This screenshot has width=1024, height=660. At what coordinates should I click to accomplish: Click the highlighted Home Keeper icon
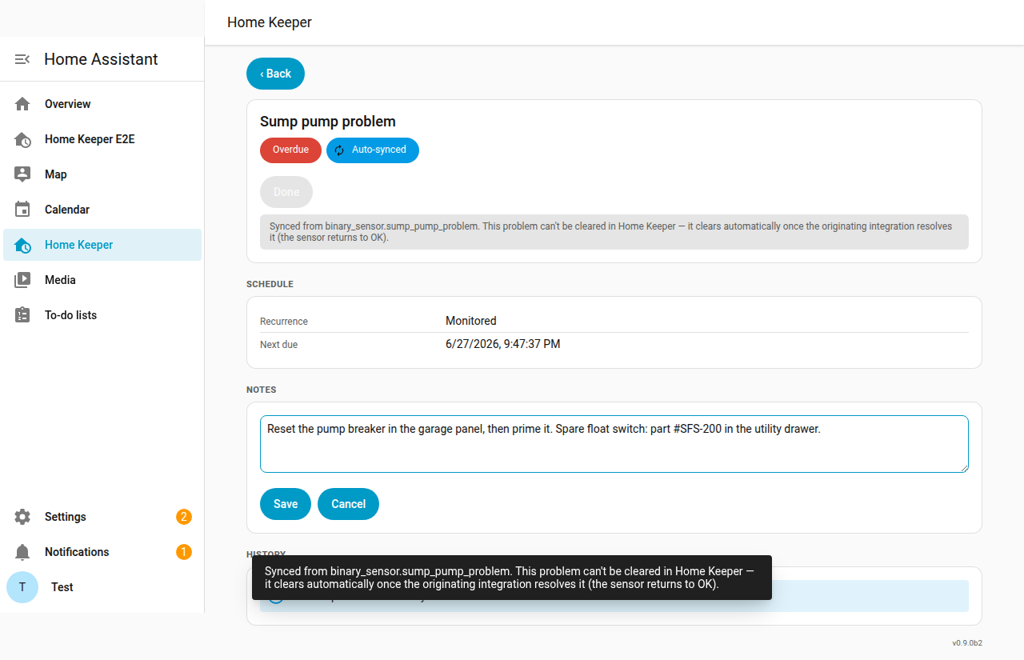tap(22, 245)
